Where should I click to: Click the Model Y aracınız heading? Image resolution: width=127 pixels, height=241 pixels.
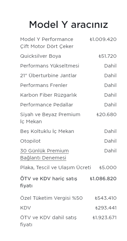tap(68, 25)
